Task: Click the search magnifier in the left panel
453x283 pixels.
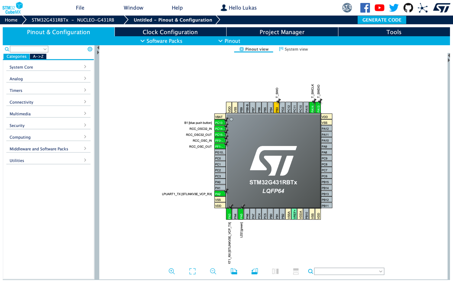Action: (7, 49)
